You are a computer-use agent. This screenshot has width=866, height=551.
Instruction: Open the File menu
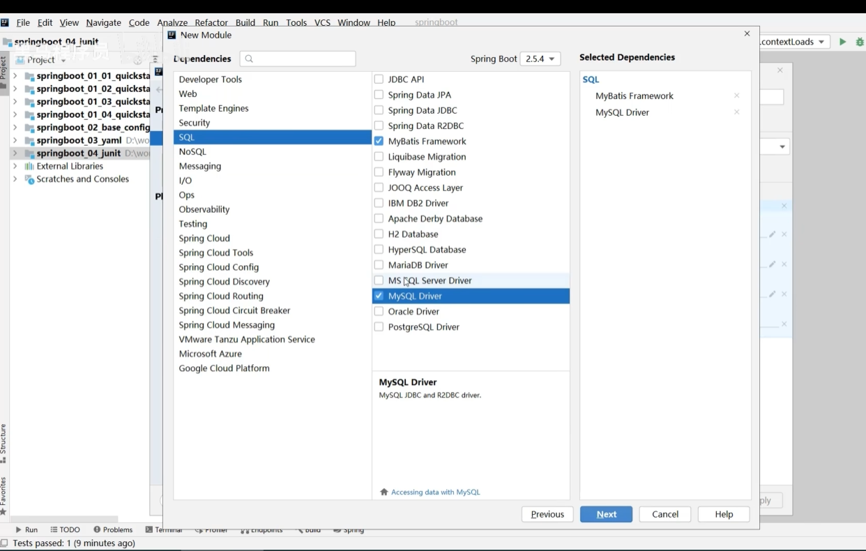coord(22,22)
